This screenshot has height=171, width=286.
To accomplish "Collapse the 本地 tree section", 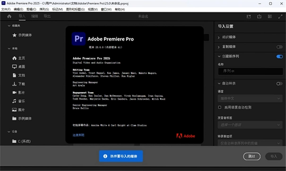I will pos(9,49).
